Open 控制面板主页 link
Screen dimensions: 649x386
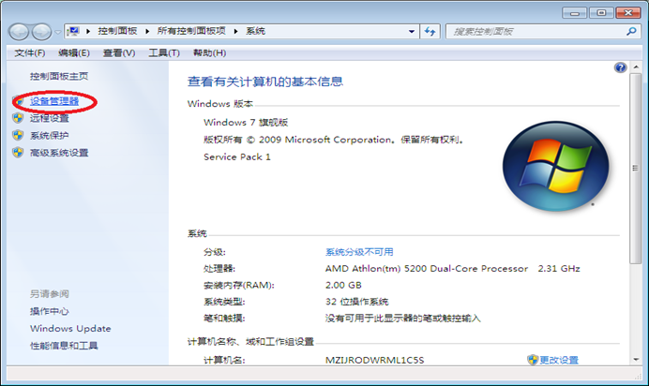pyautogui.click(x=59, y=76)
